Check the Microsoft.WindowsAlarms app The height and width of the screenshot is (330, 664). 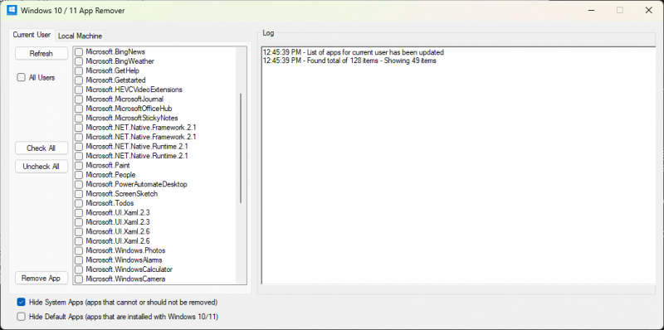[x=79, y=260]
